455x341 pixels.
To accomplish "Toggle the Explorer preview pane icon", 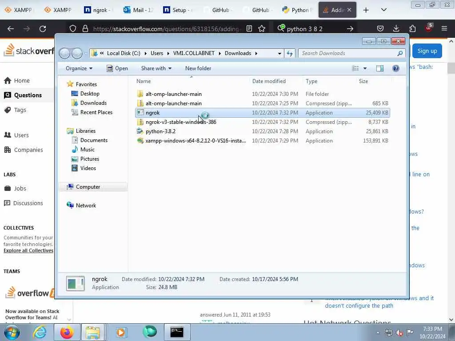I will coord(379,68).
